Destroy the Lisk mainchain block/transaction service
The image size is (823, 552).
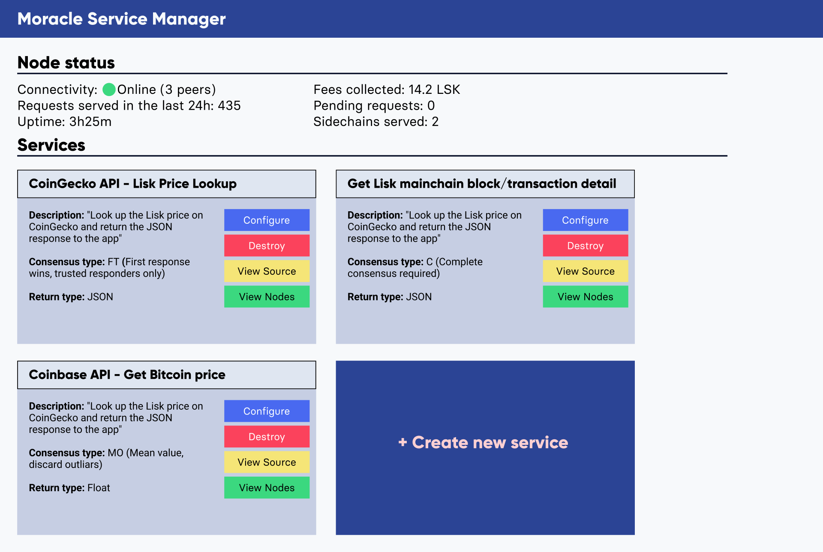click(585, 246)
